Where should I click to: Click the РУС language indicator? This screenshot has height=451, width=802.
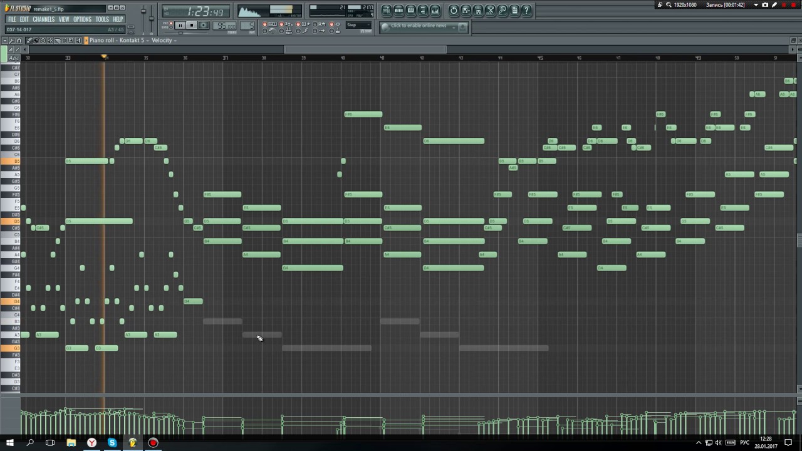(745, 443)
